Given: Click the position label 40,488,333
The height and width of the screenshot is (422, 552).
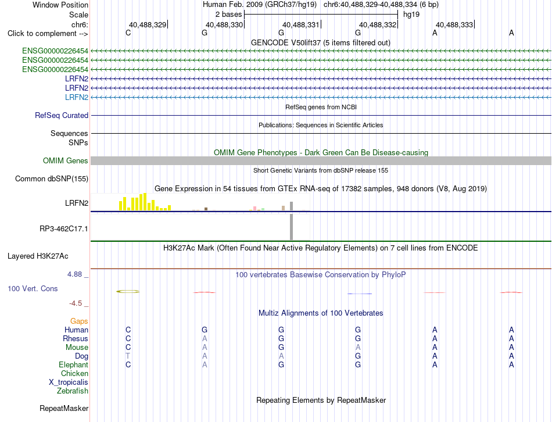Looking at the screenshot, I should coord(454,24).
